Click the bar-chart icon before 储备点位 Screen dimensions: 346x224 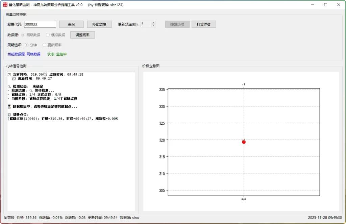(9, 115)
